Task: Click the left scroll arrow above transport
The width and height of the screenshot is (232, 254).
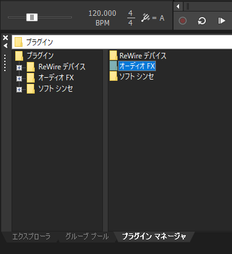Action: tap(178, 7)
